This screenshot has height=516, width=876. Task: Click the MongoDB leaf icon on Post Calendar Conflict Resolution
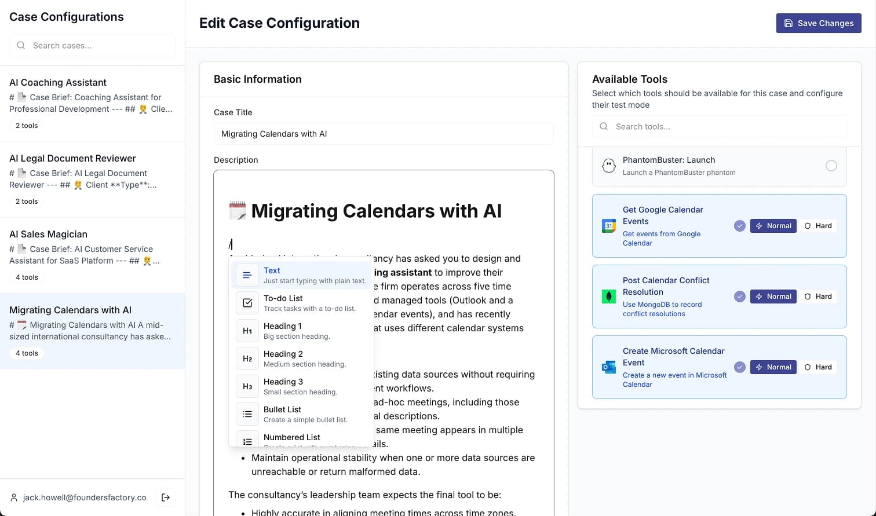[x=608, y=297]
